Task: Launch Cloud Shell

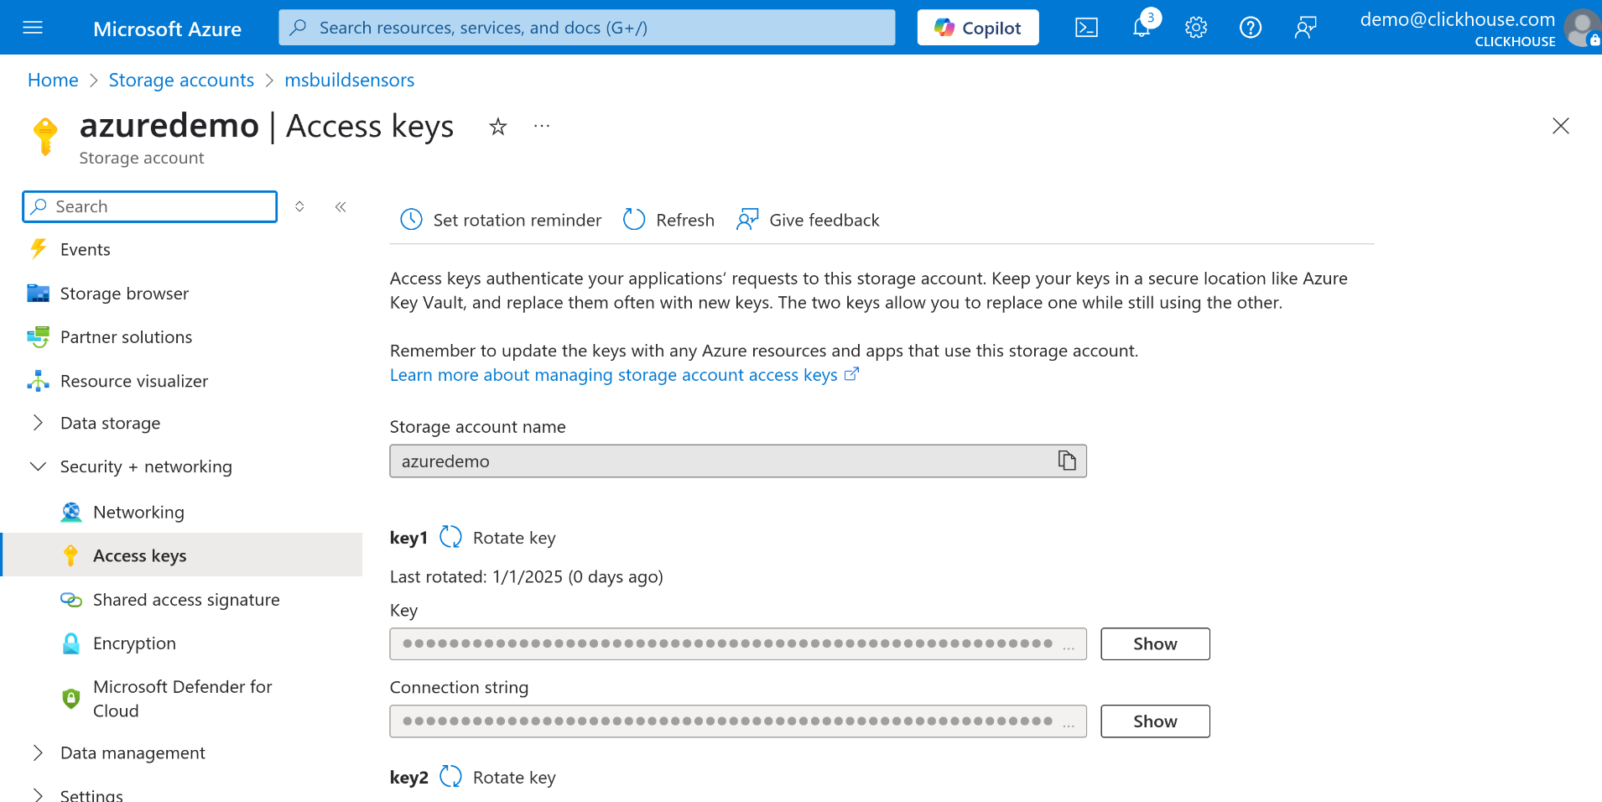Action: 1086,27
